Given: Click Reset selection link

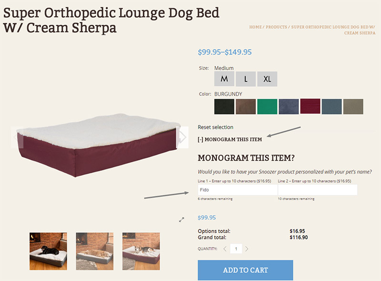Looking at the screenshot, I should (216, 127).
